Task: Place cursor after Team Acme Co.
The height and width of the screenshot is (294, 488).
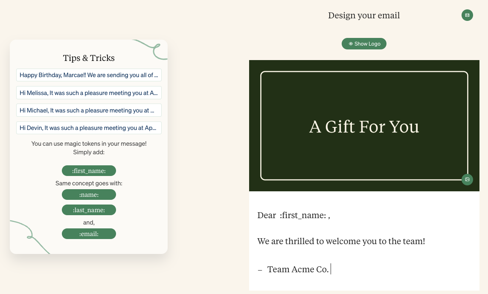Action: click(331, 269)
